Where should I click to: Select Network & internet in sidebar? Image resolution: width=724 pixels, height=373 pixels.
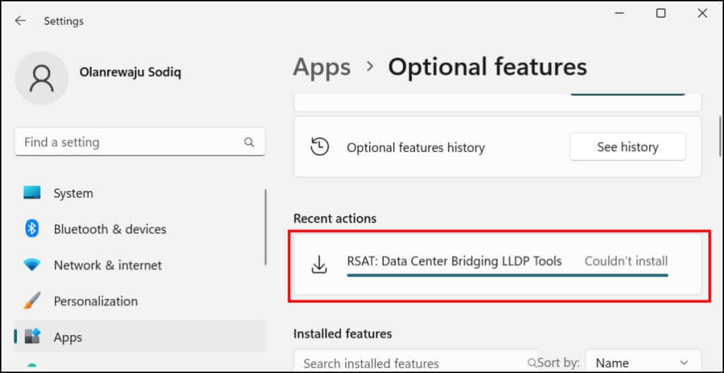[107, 266]
